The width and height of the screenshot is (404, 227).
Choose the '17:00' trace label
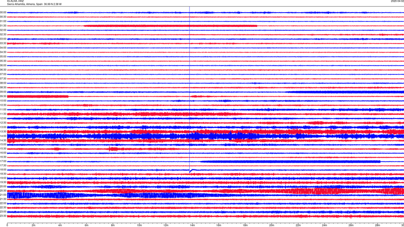coord(3,161)
